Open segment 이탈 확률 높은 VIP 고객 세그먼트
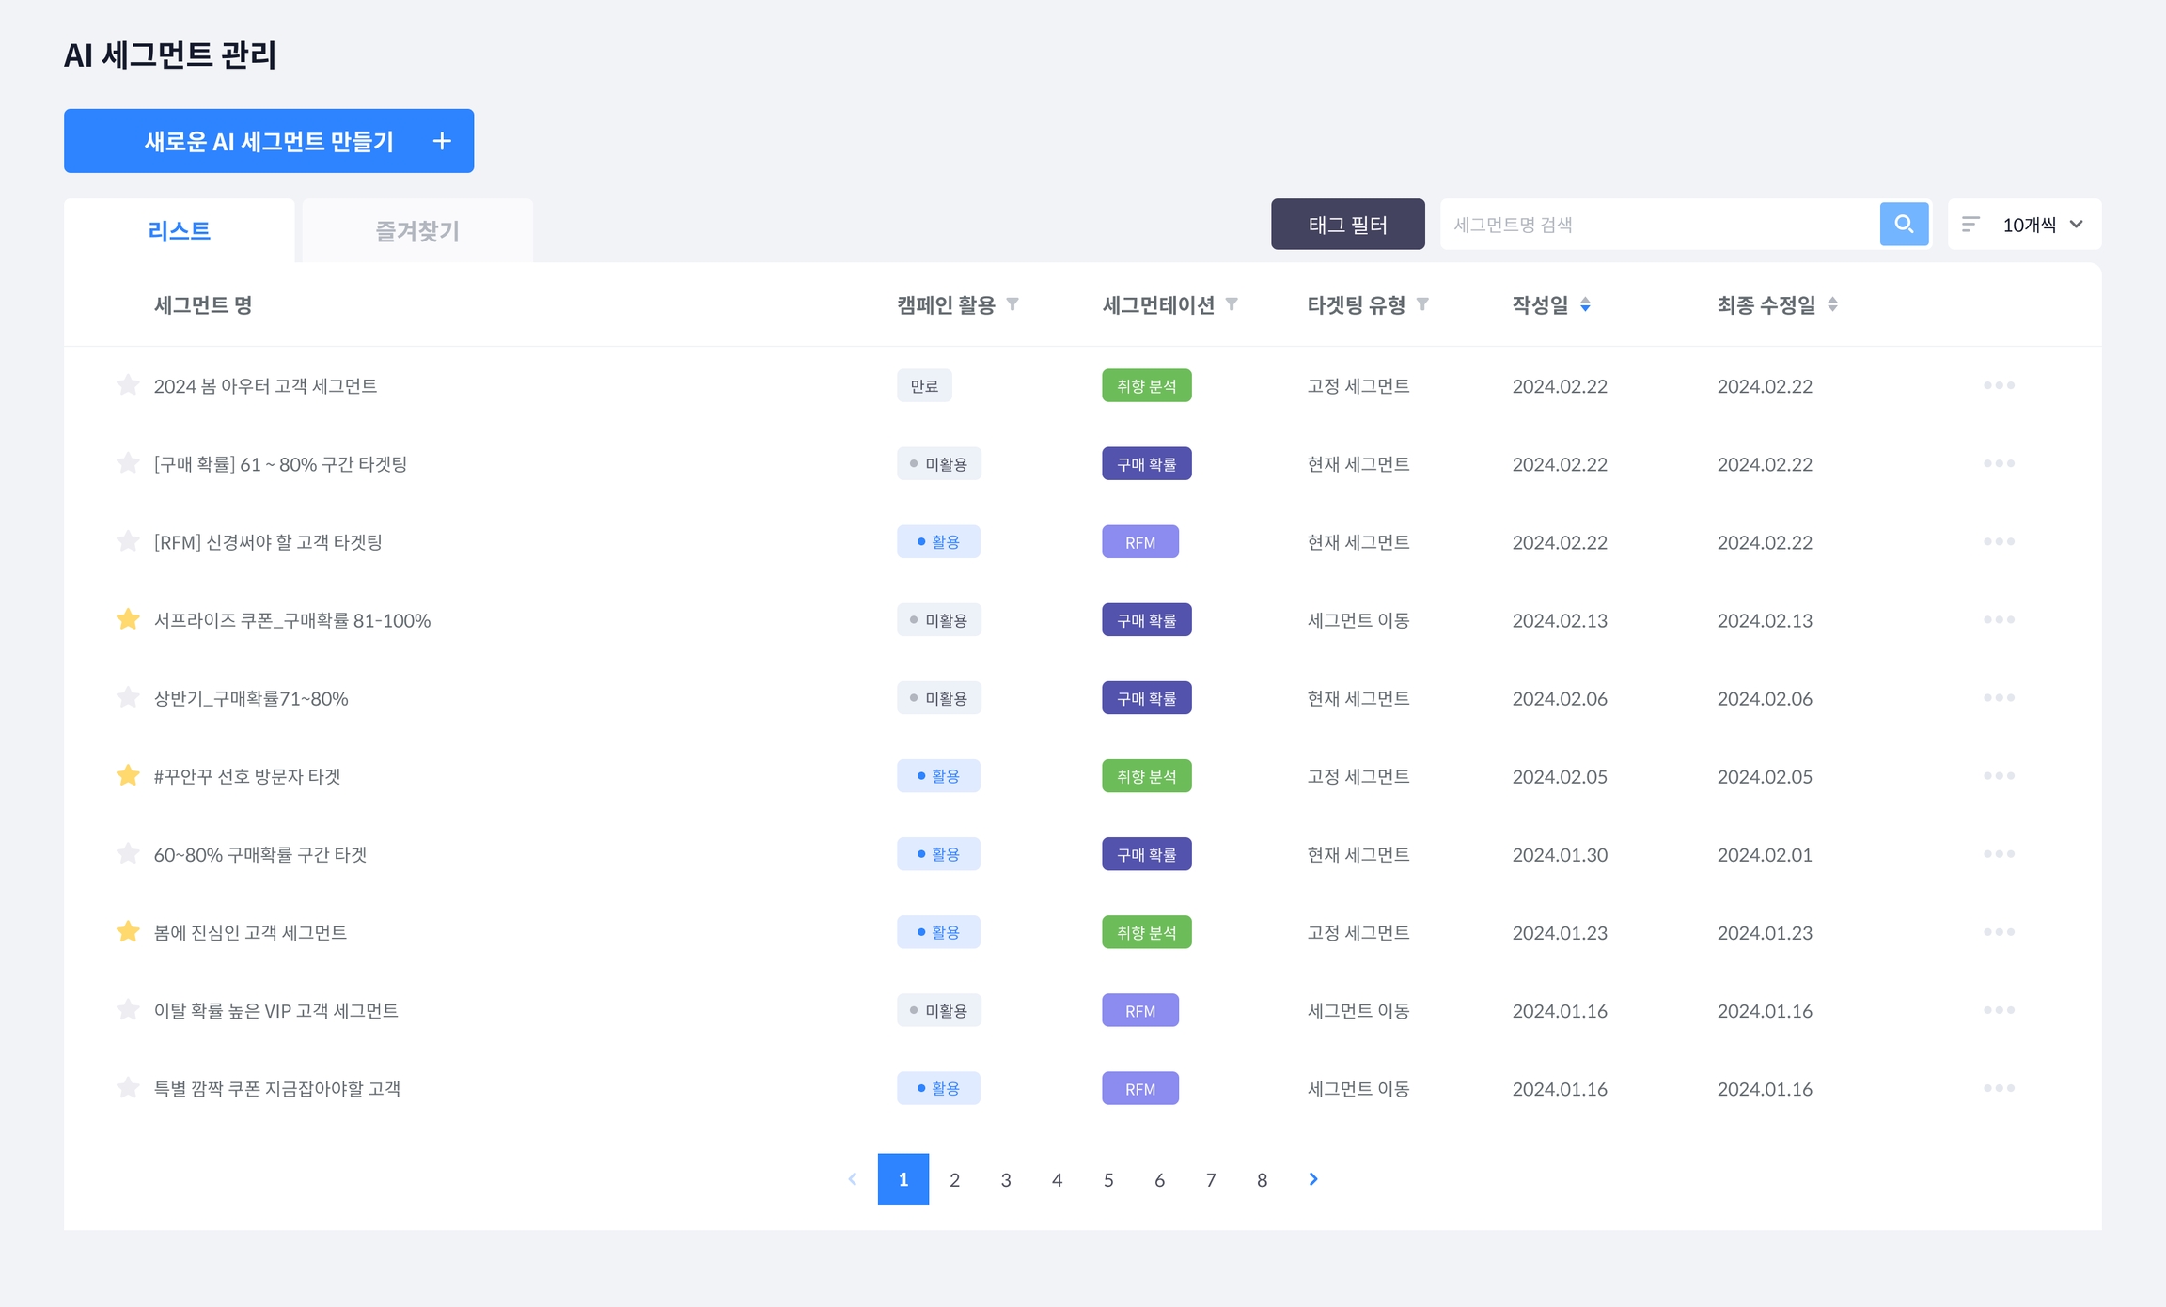The height and width of the screenshot is (1307, 2166). click(x=275, y=1011)
